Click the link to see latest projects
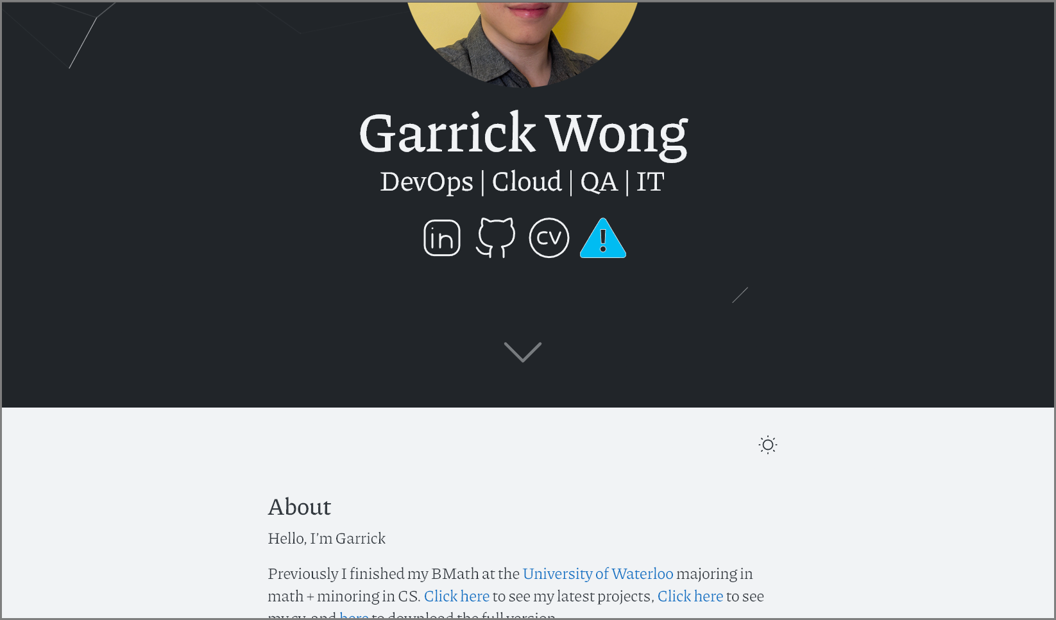Screen dimensions: 1056x620 (457, 596)
